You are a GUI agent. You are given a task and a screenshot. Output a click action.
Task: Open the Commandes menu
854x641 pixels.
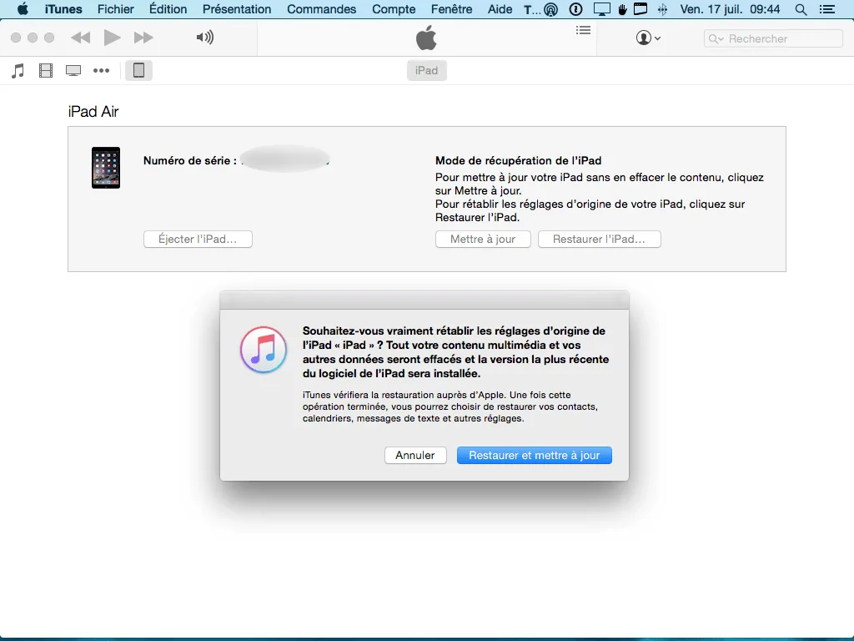tap(321, 9)
